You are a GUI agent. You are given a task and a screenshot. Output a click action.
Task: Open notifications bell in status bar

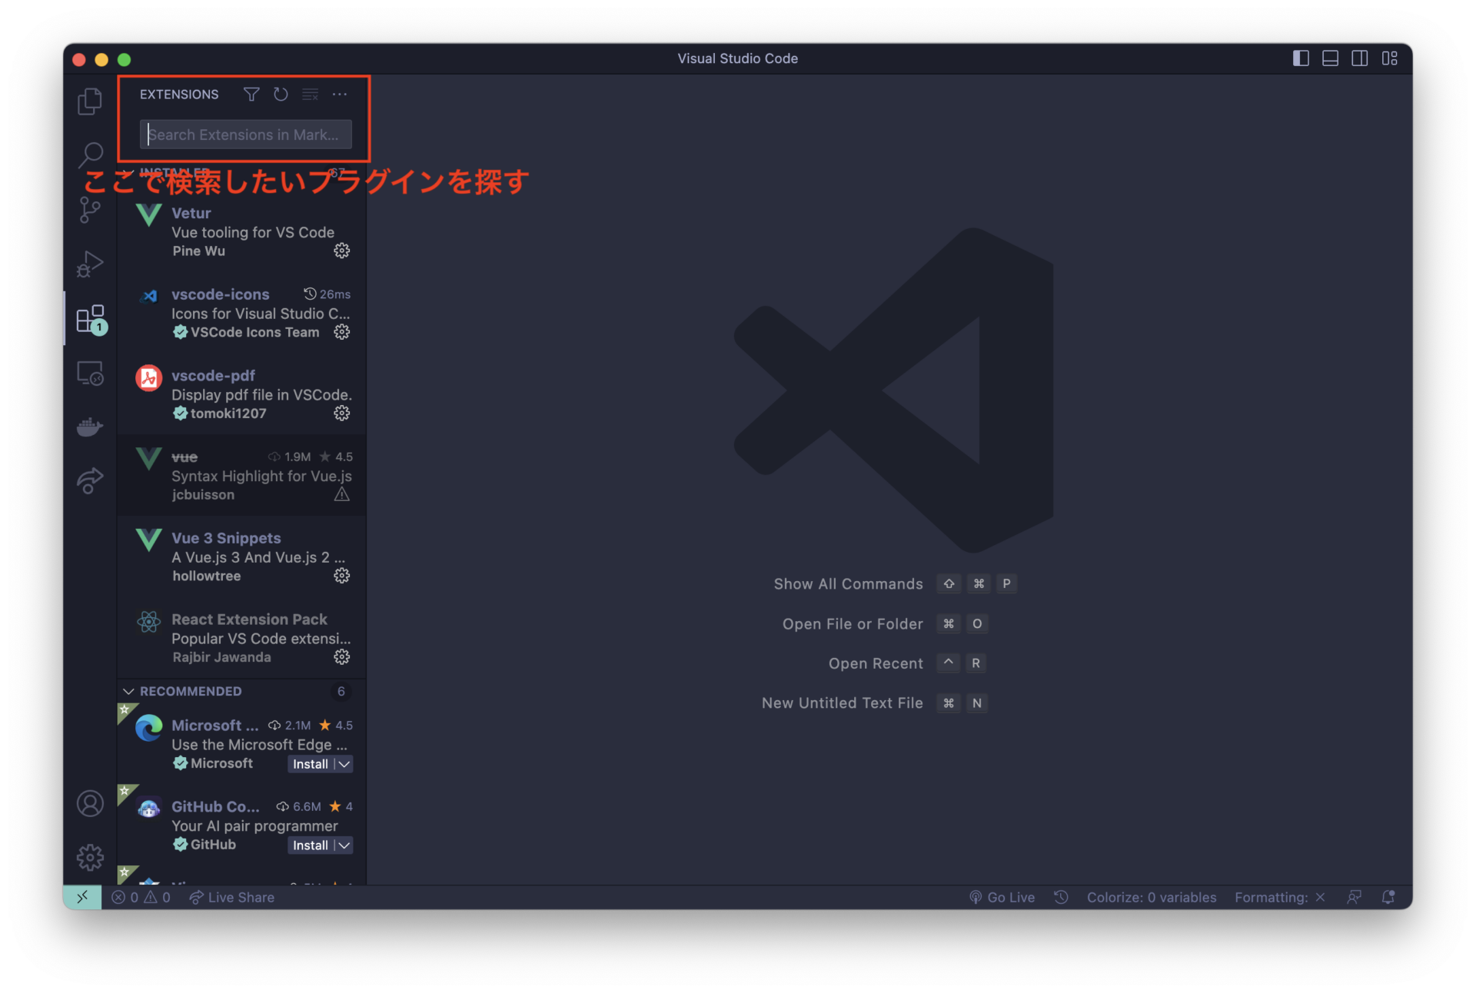pos(1388,897)
